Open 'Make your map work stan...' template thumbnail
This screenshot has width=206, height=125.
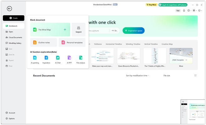102,56
